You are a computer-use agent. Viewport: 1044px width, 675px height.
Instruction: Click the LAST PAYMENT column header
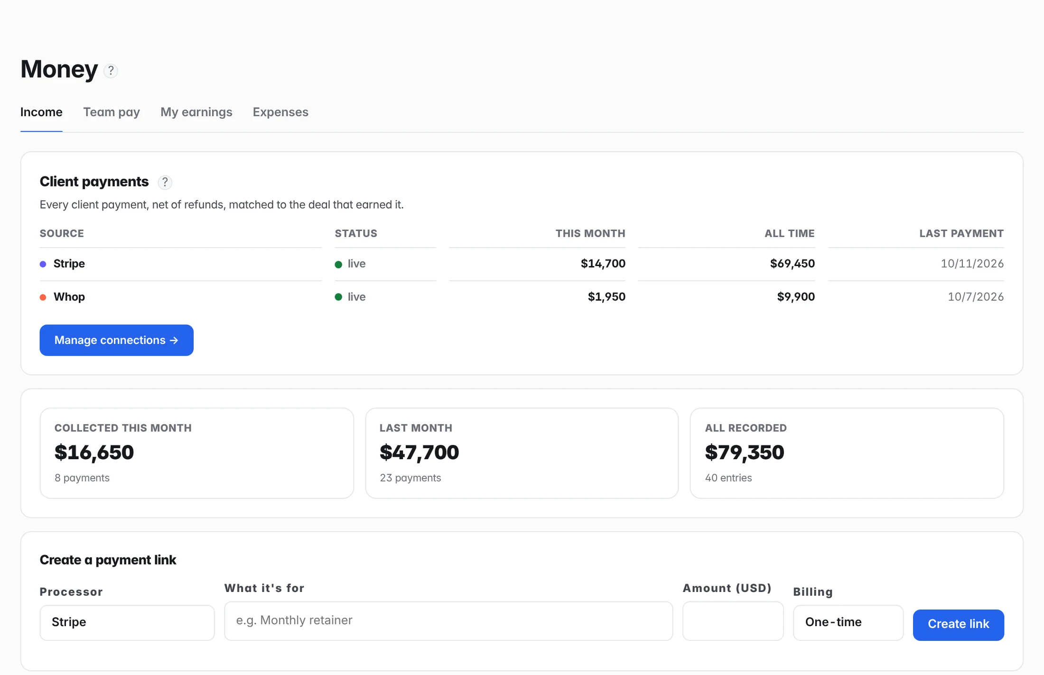coord(961,233)
